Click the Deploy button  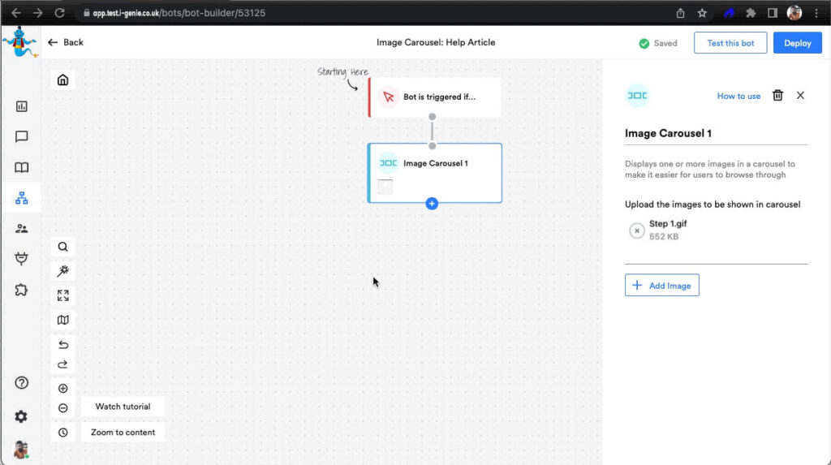pyautogui.click(x=797, y=43)
